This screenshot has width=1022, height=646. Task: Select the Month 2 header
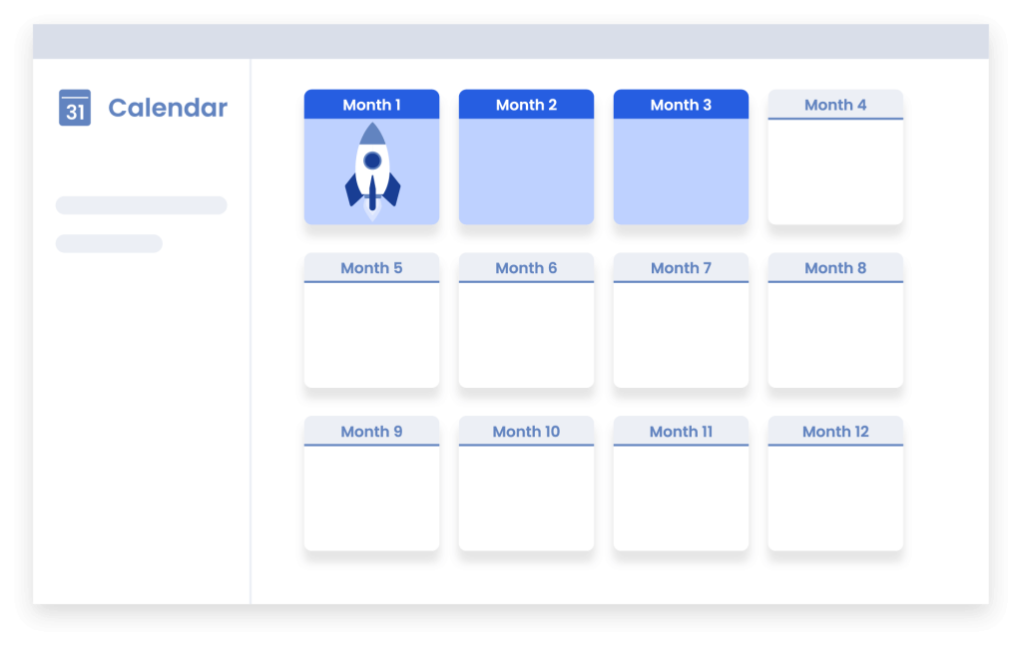pos(526,105)
